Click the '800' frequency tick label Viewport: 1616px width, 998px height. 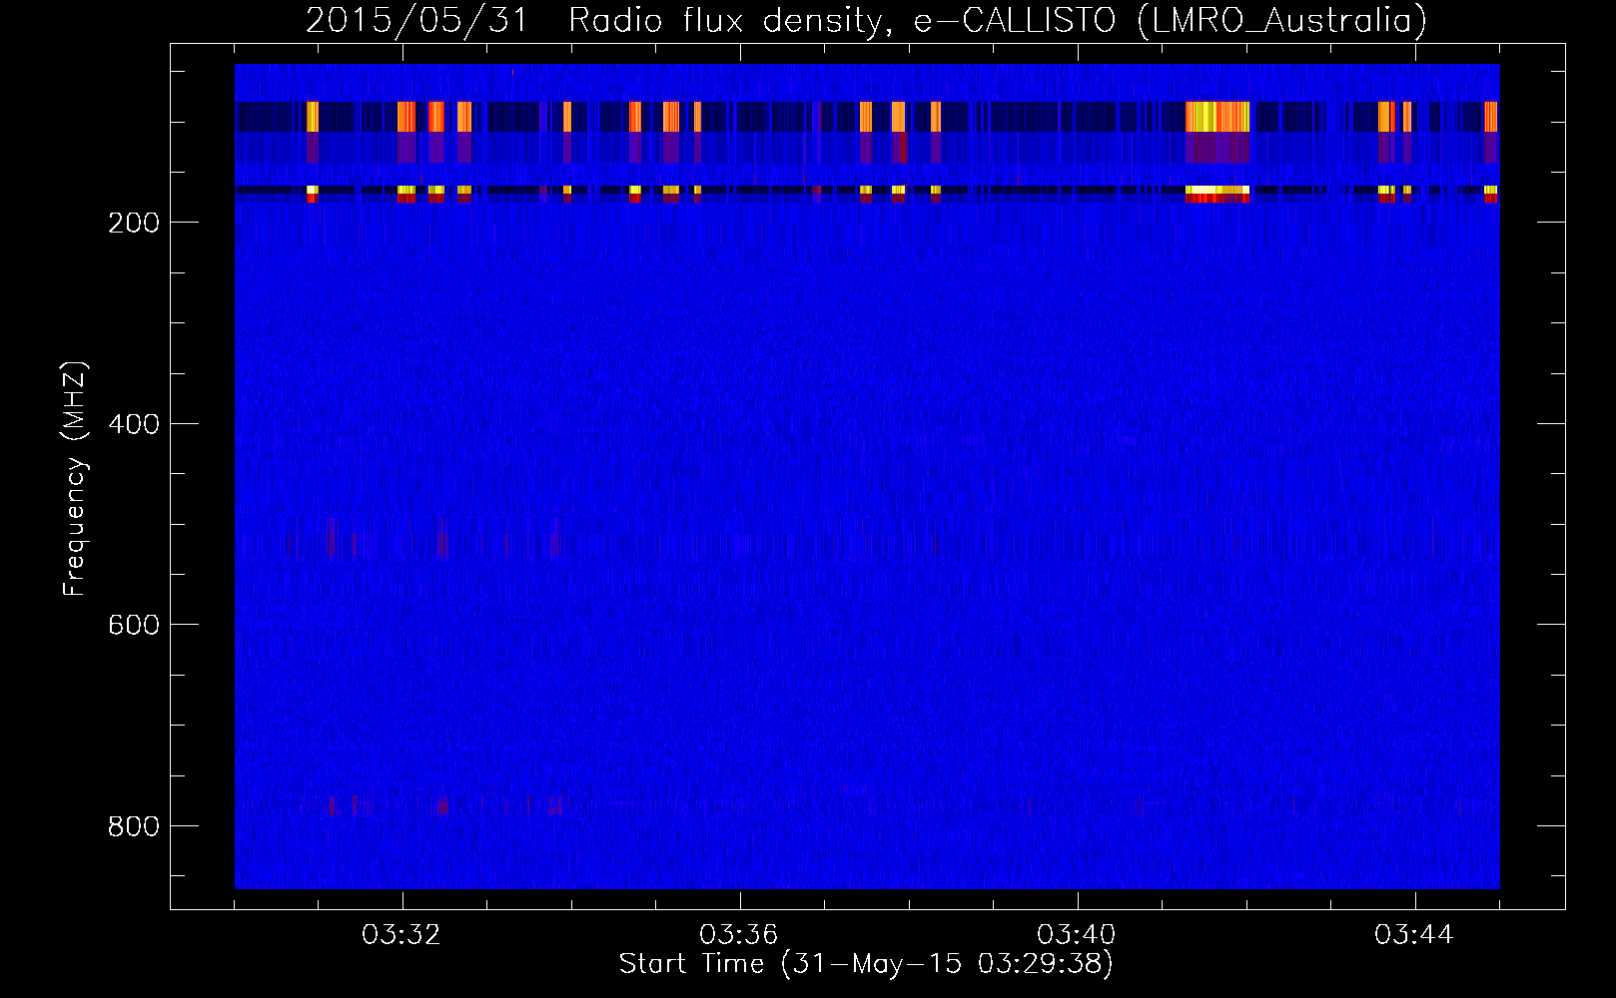(x=133, y=825)
